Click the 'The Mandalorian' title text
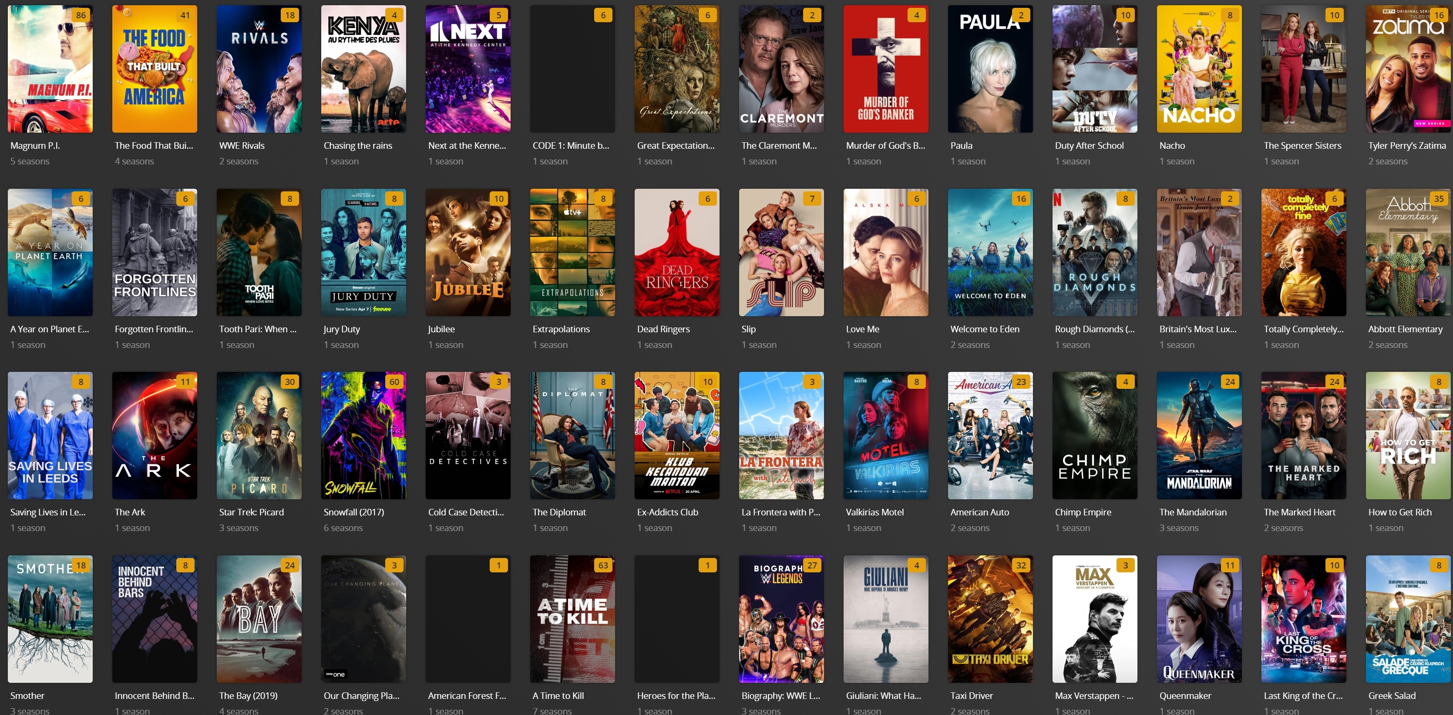This screenshot has height=715, width=1453. [1193, 512]
